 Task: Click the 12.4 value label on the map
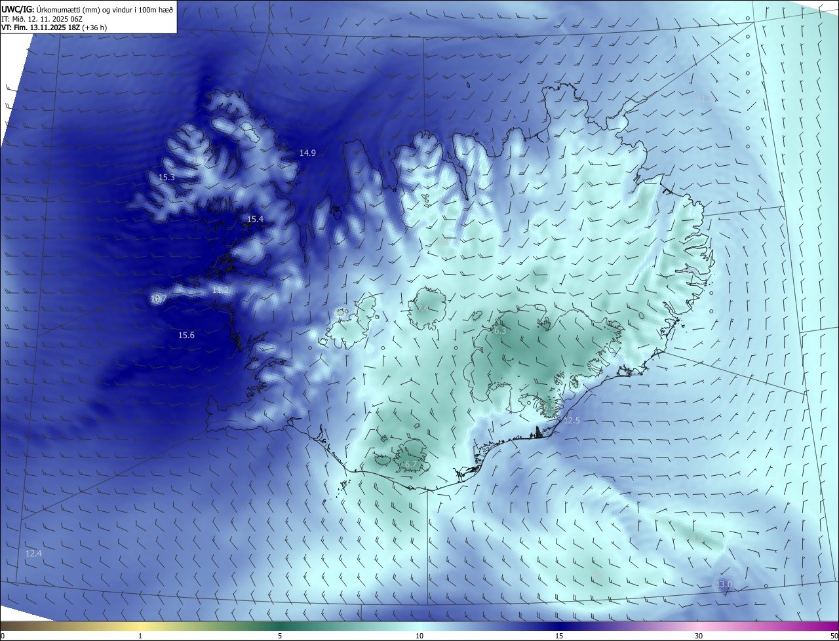click(x=33, y=553)
